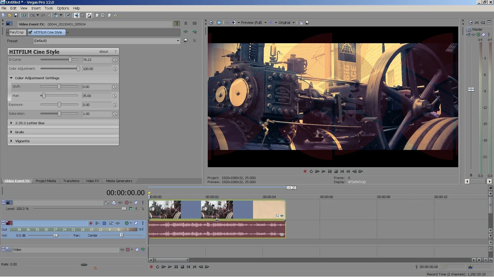Toggle the Loop Playback button below timeline
494x277 pixels.
click(x=158, y=267)
